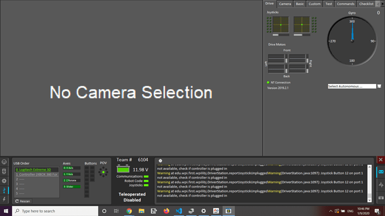This screenshot has width=385, height=216.
Task: Switch to the Camera tab
Action: pos(285,4)
